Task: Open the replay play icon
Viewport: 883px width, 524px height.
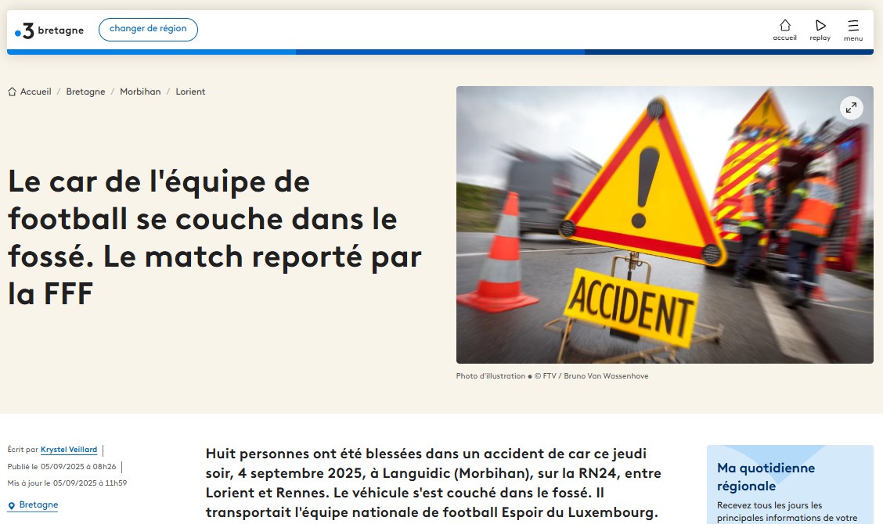Action: click(820, 25)
